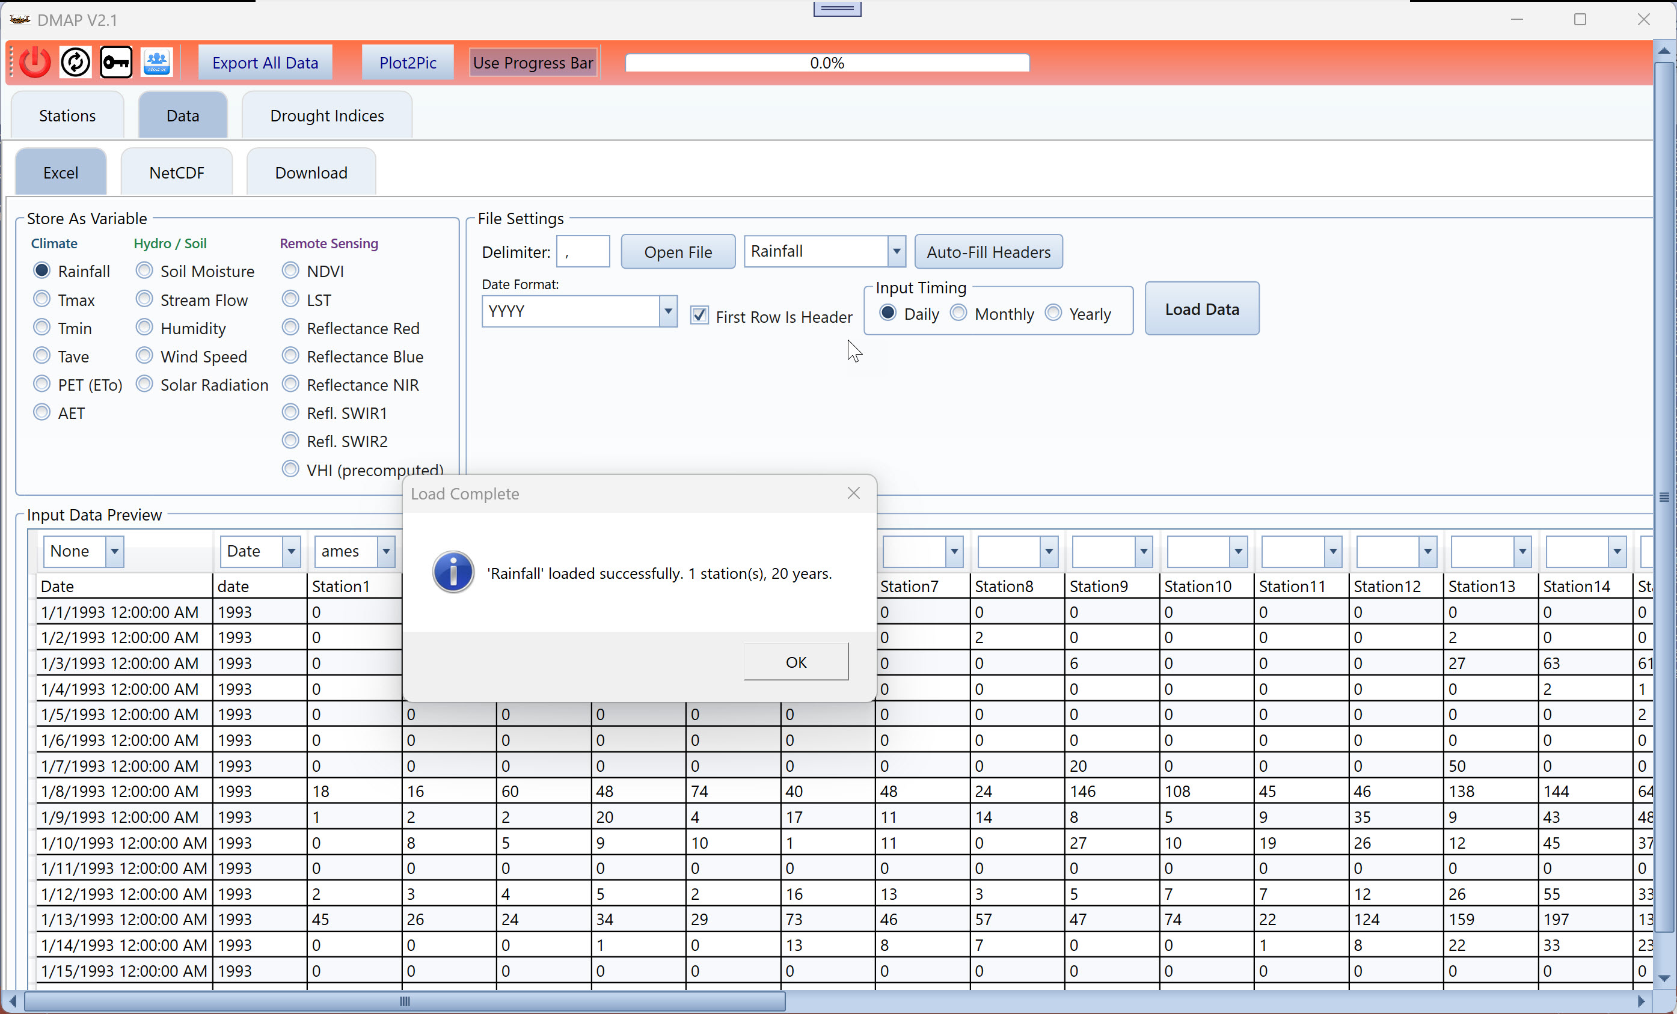
Task: Toggle the Use Progress Bar button
Action: [533, 63]
